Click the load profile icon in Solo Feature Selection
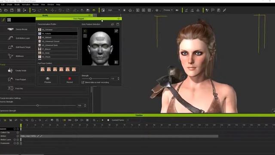275x155 pixels. click(x=113, y=24)
